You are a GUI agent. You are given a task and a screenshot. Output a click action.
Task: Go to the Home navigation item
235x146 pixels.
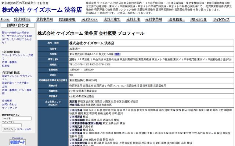click(x=5, y=19)
